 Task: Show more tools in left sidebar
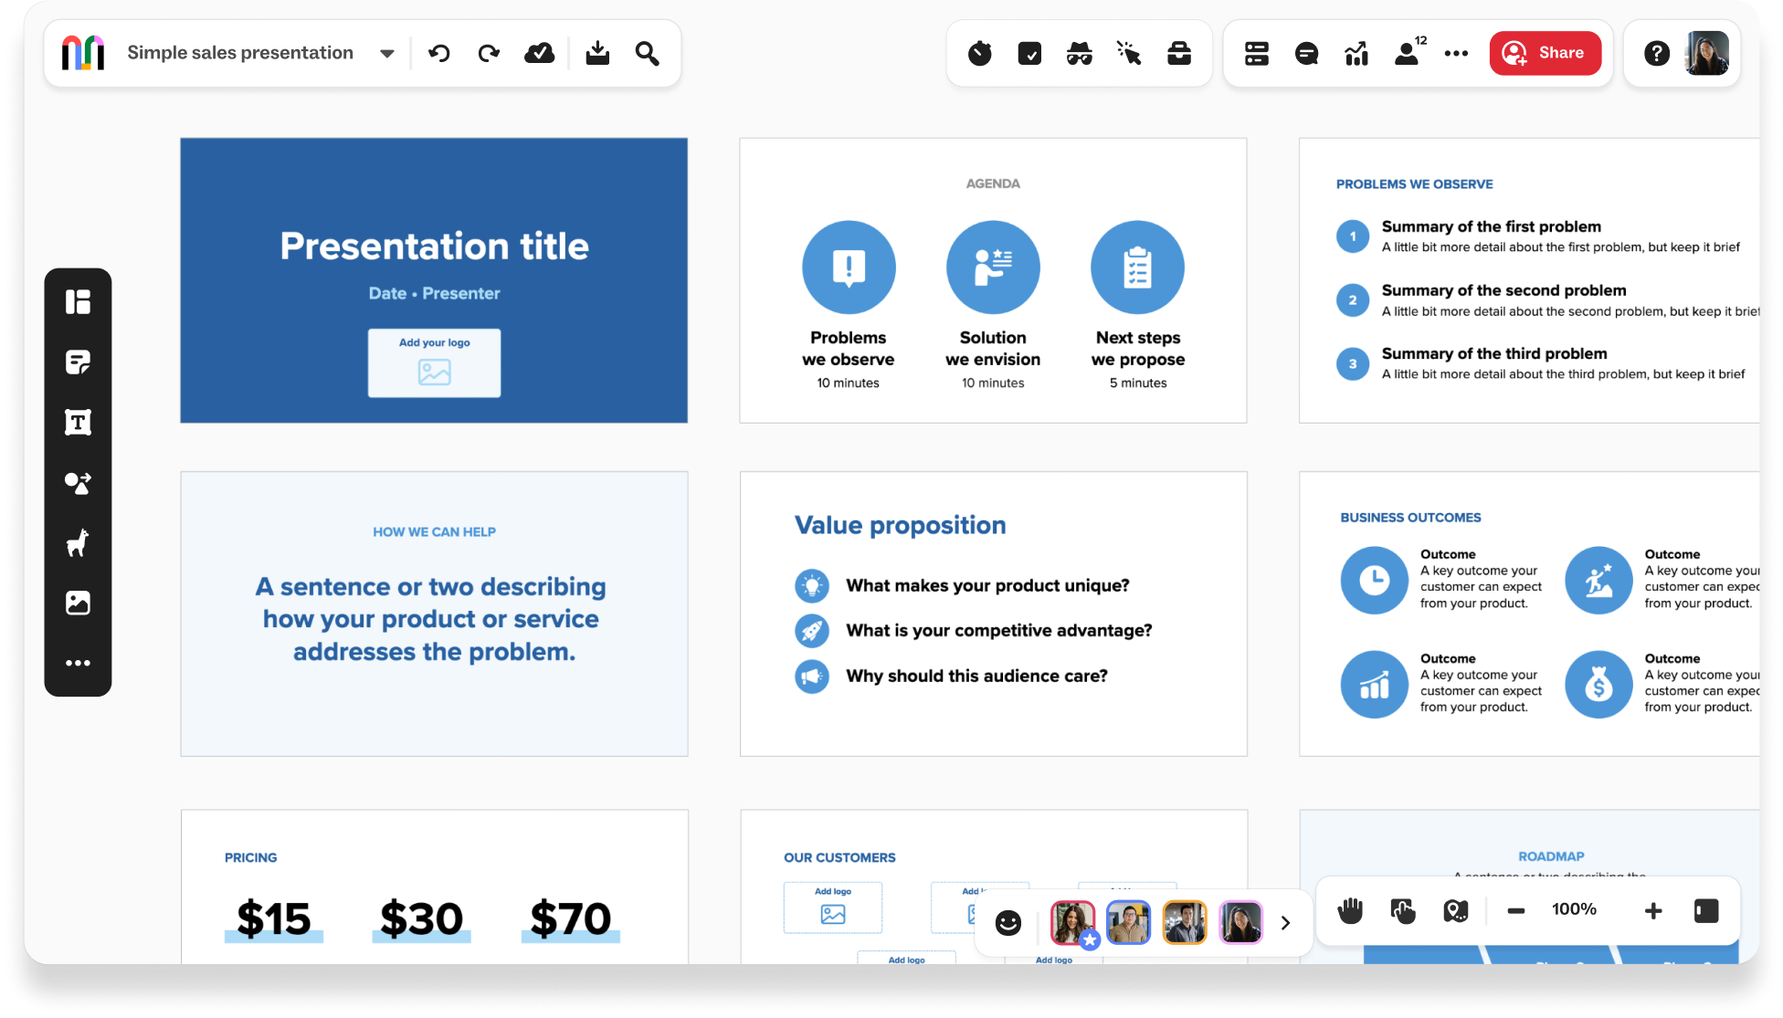(78, 664)
